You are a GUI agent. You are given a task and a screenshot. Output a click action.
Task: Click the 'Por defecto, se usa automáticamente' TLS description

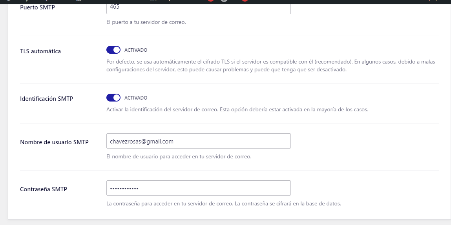tap(271, 66)
